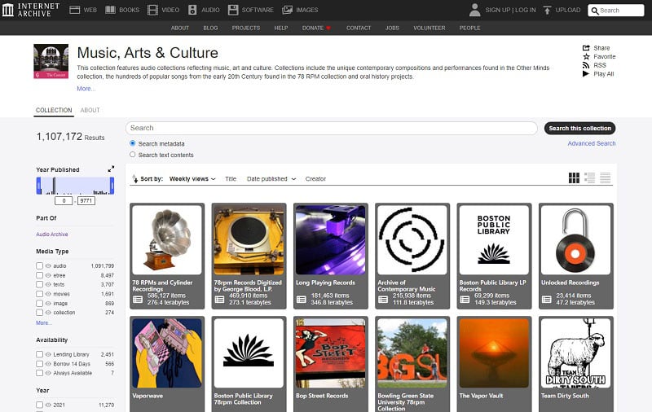Click the Favorite star icon
This screenshot has width=652, height=412.
point(586,56)
